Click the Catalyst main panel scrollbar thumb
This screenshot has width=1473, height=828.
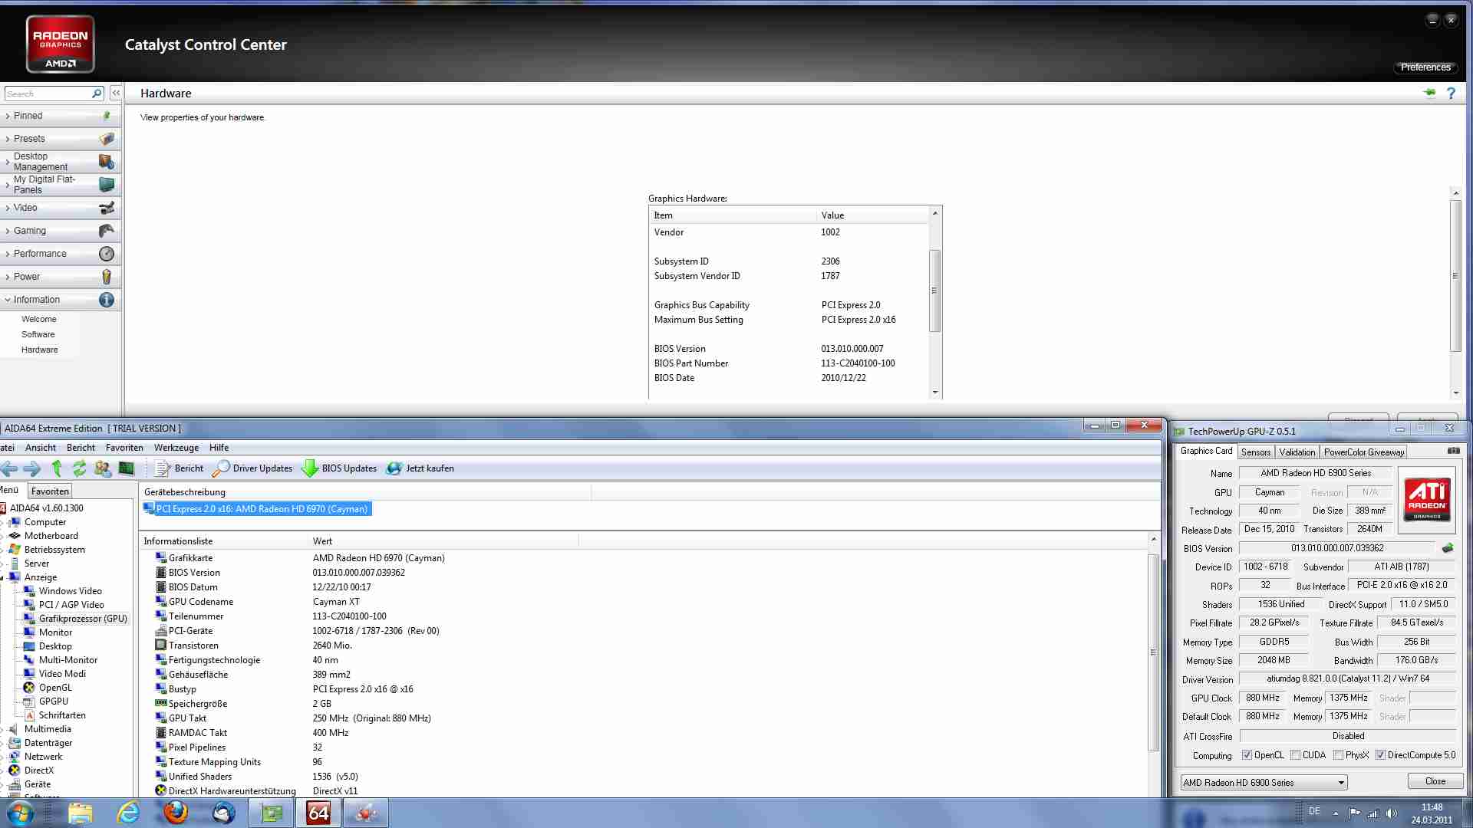coord(1455,276)
